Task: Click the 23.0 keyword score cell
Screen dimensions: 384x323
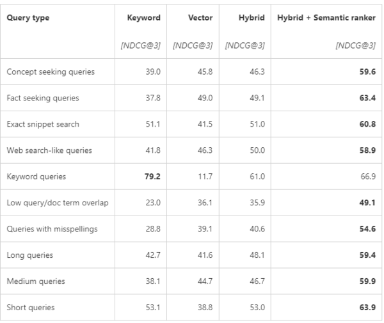Action: [x=152, y=203]
